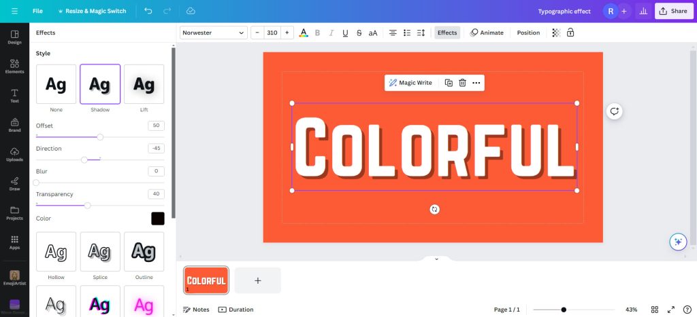
Task: Toggle the lock on selected element
Action: 570,33
